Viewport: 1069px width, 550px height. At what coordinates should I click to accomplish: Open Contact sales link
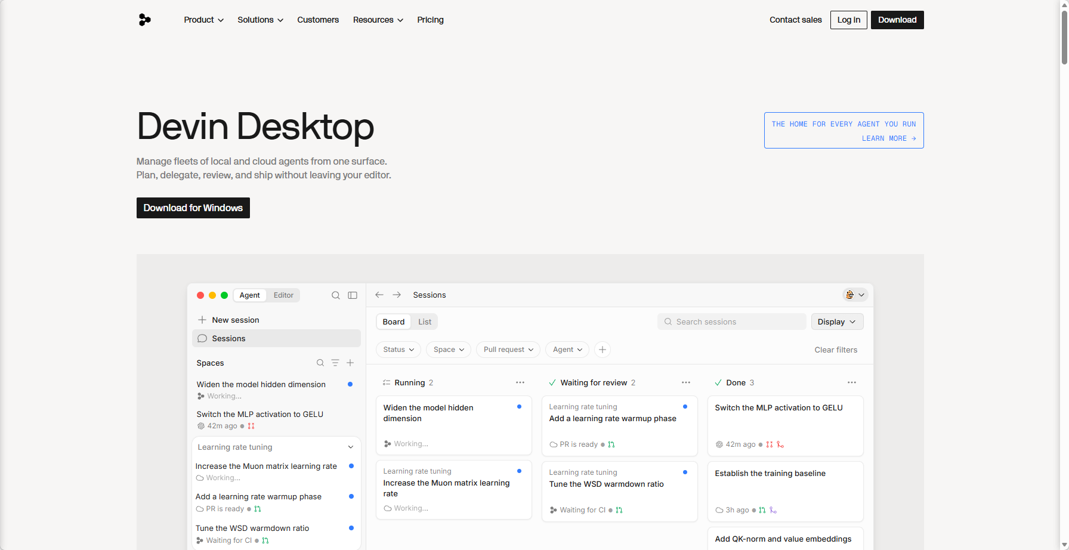tap(795, 20)
